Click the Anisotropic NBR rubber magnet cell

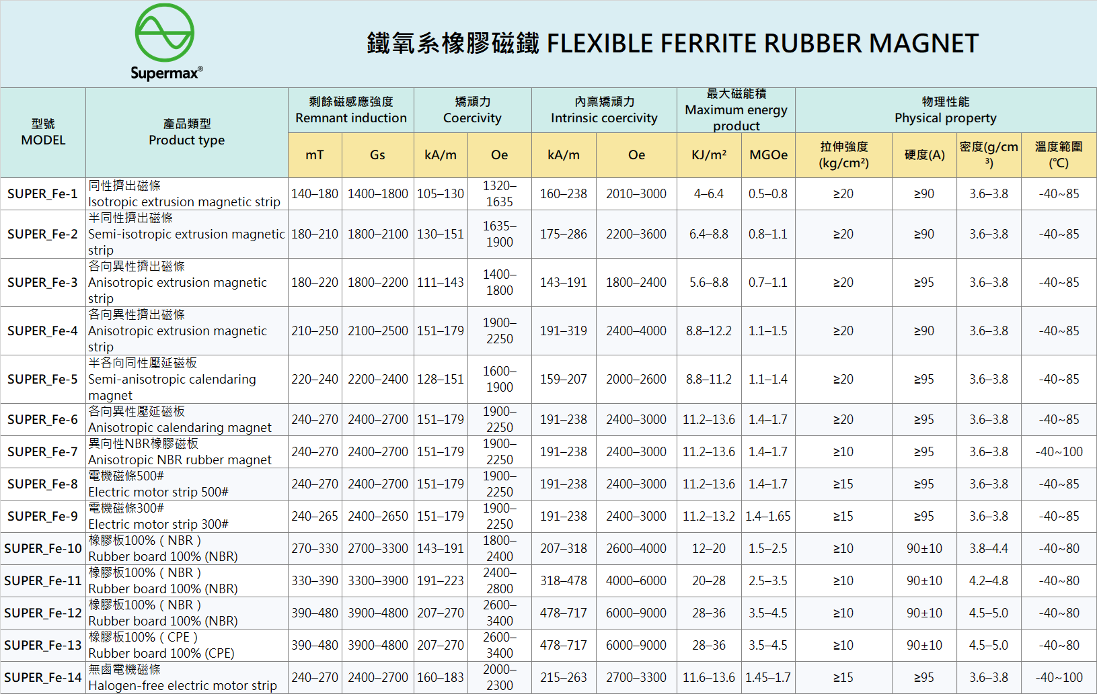(186, 452)
